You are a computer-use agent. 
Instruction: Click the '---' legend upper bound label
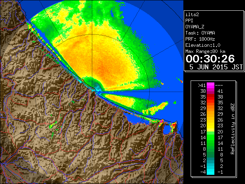pos(219,85)
